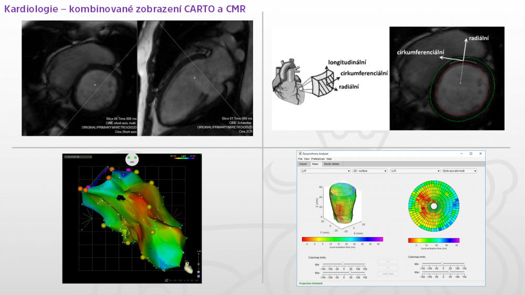Click the bulls-eye plot colorbar
Image resolution: width=525 pixels, height=295 pixels.
[434, 240]
